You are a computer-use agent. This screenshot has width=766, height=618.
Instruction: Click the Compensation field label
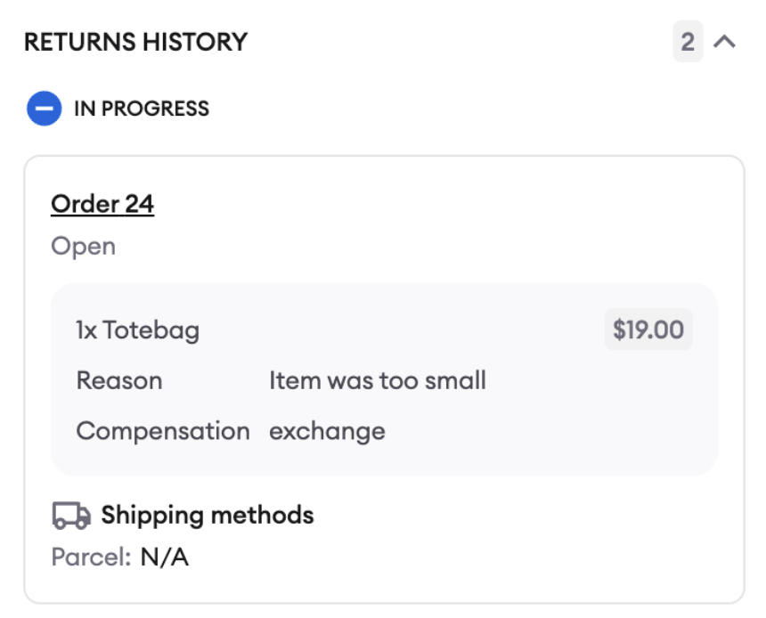point(163,431)
